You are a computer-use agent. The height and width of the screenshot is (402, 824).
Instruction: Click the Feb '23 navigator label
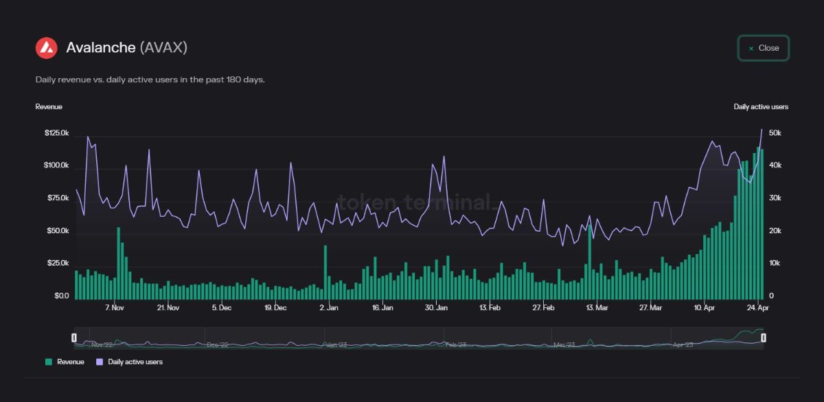point(455,344)
